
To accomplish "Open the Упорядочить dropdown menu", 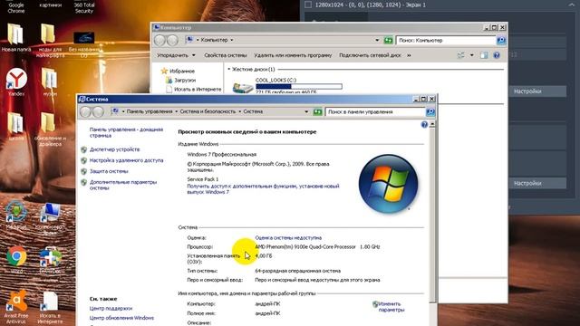I will click(176, 55).
